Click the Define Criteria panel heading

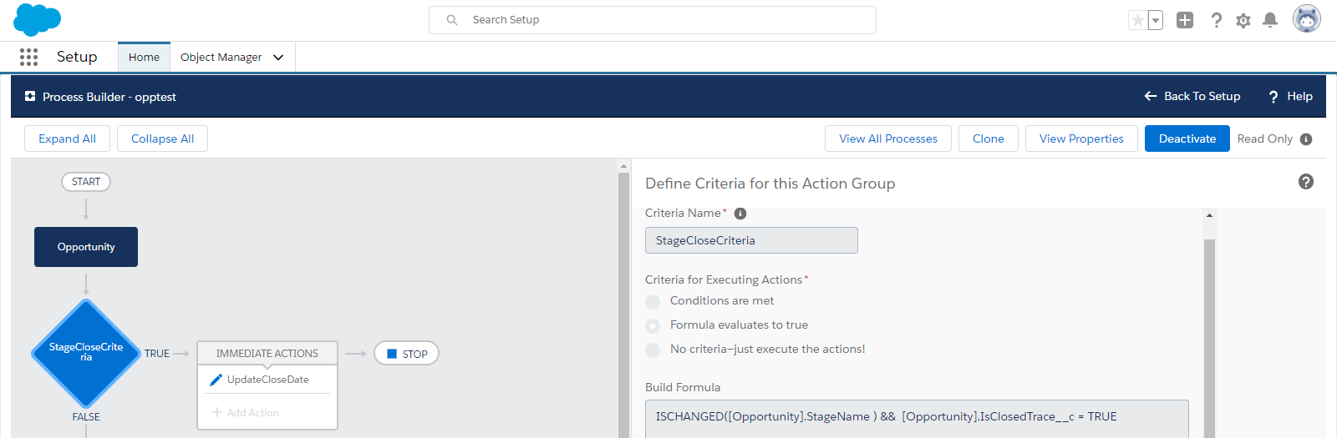pyautogui.click(x=770, y=184)
